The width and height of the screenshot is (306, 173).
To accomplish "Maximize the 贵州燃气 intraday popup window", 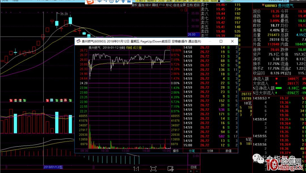I will [x=221, y=41].
